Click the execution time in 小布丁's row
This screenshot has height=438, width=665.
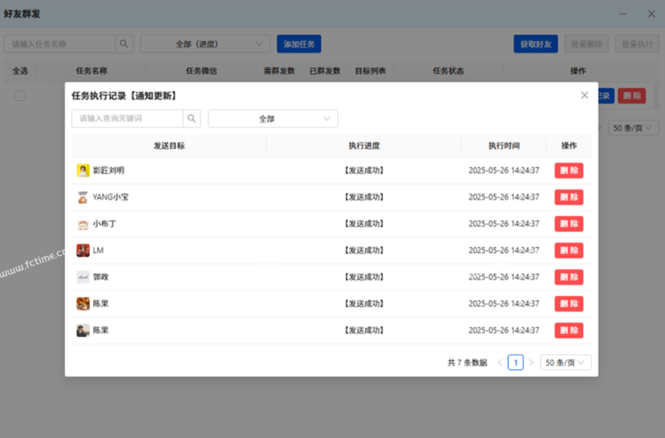pyautogui.click(x=504, y=224)
